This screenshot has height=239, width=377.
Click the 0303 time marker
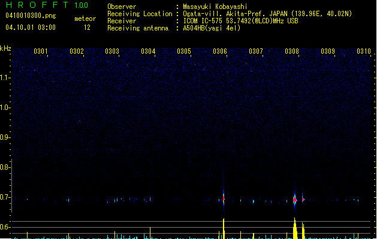[112, 51]
